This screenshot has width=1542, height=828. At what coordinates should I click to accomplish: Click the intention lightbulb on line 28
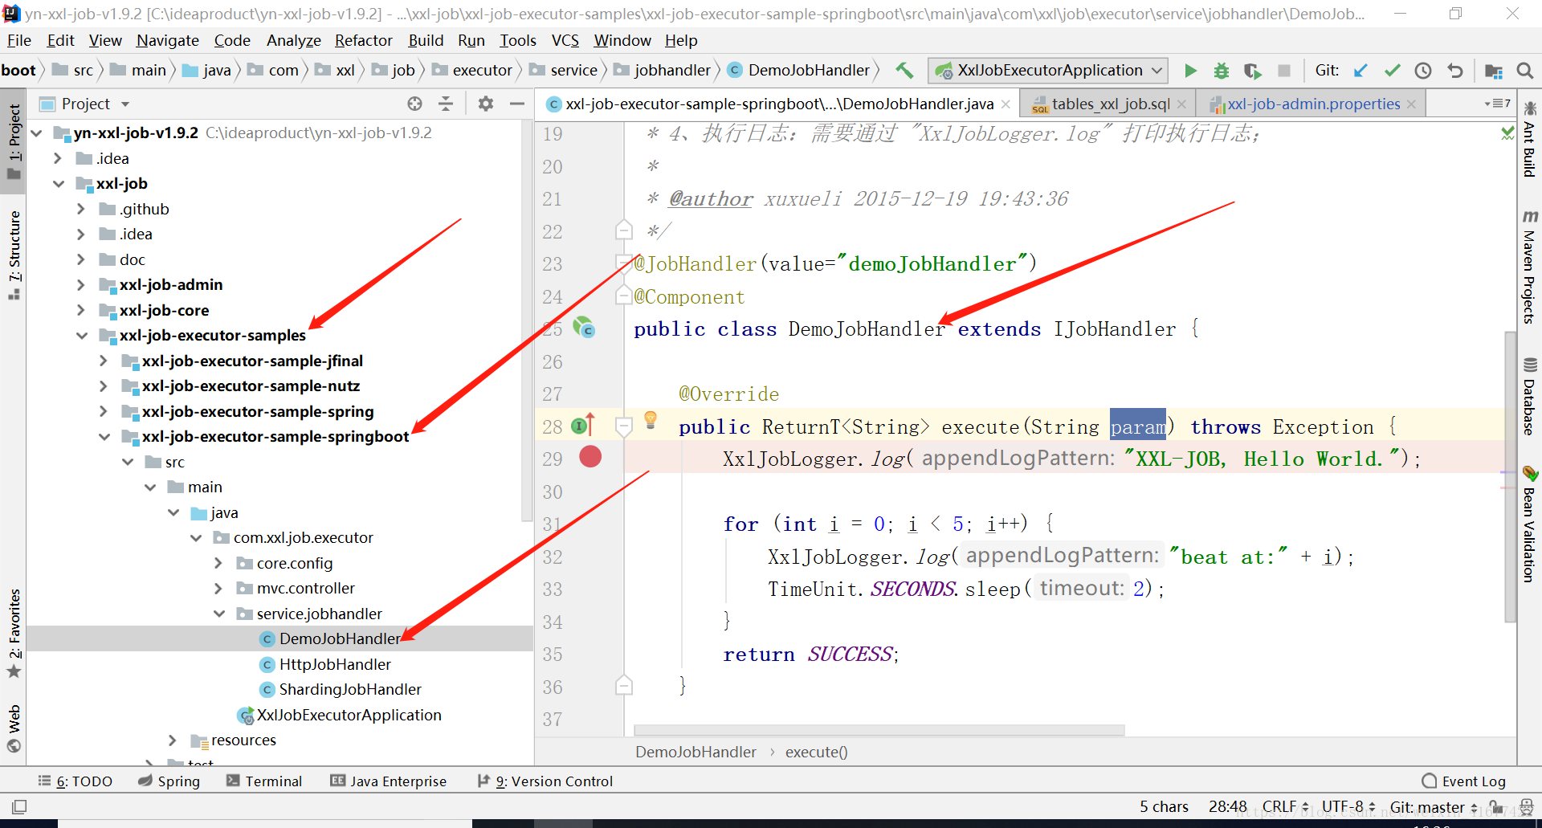[x=651, y=420]
